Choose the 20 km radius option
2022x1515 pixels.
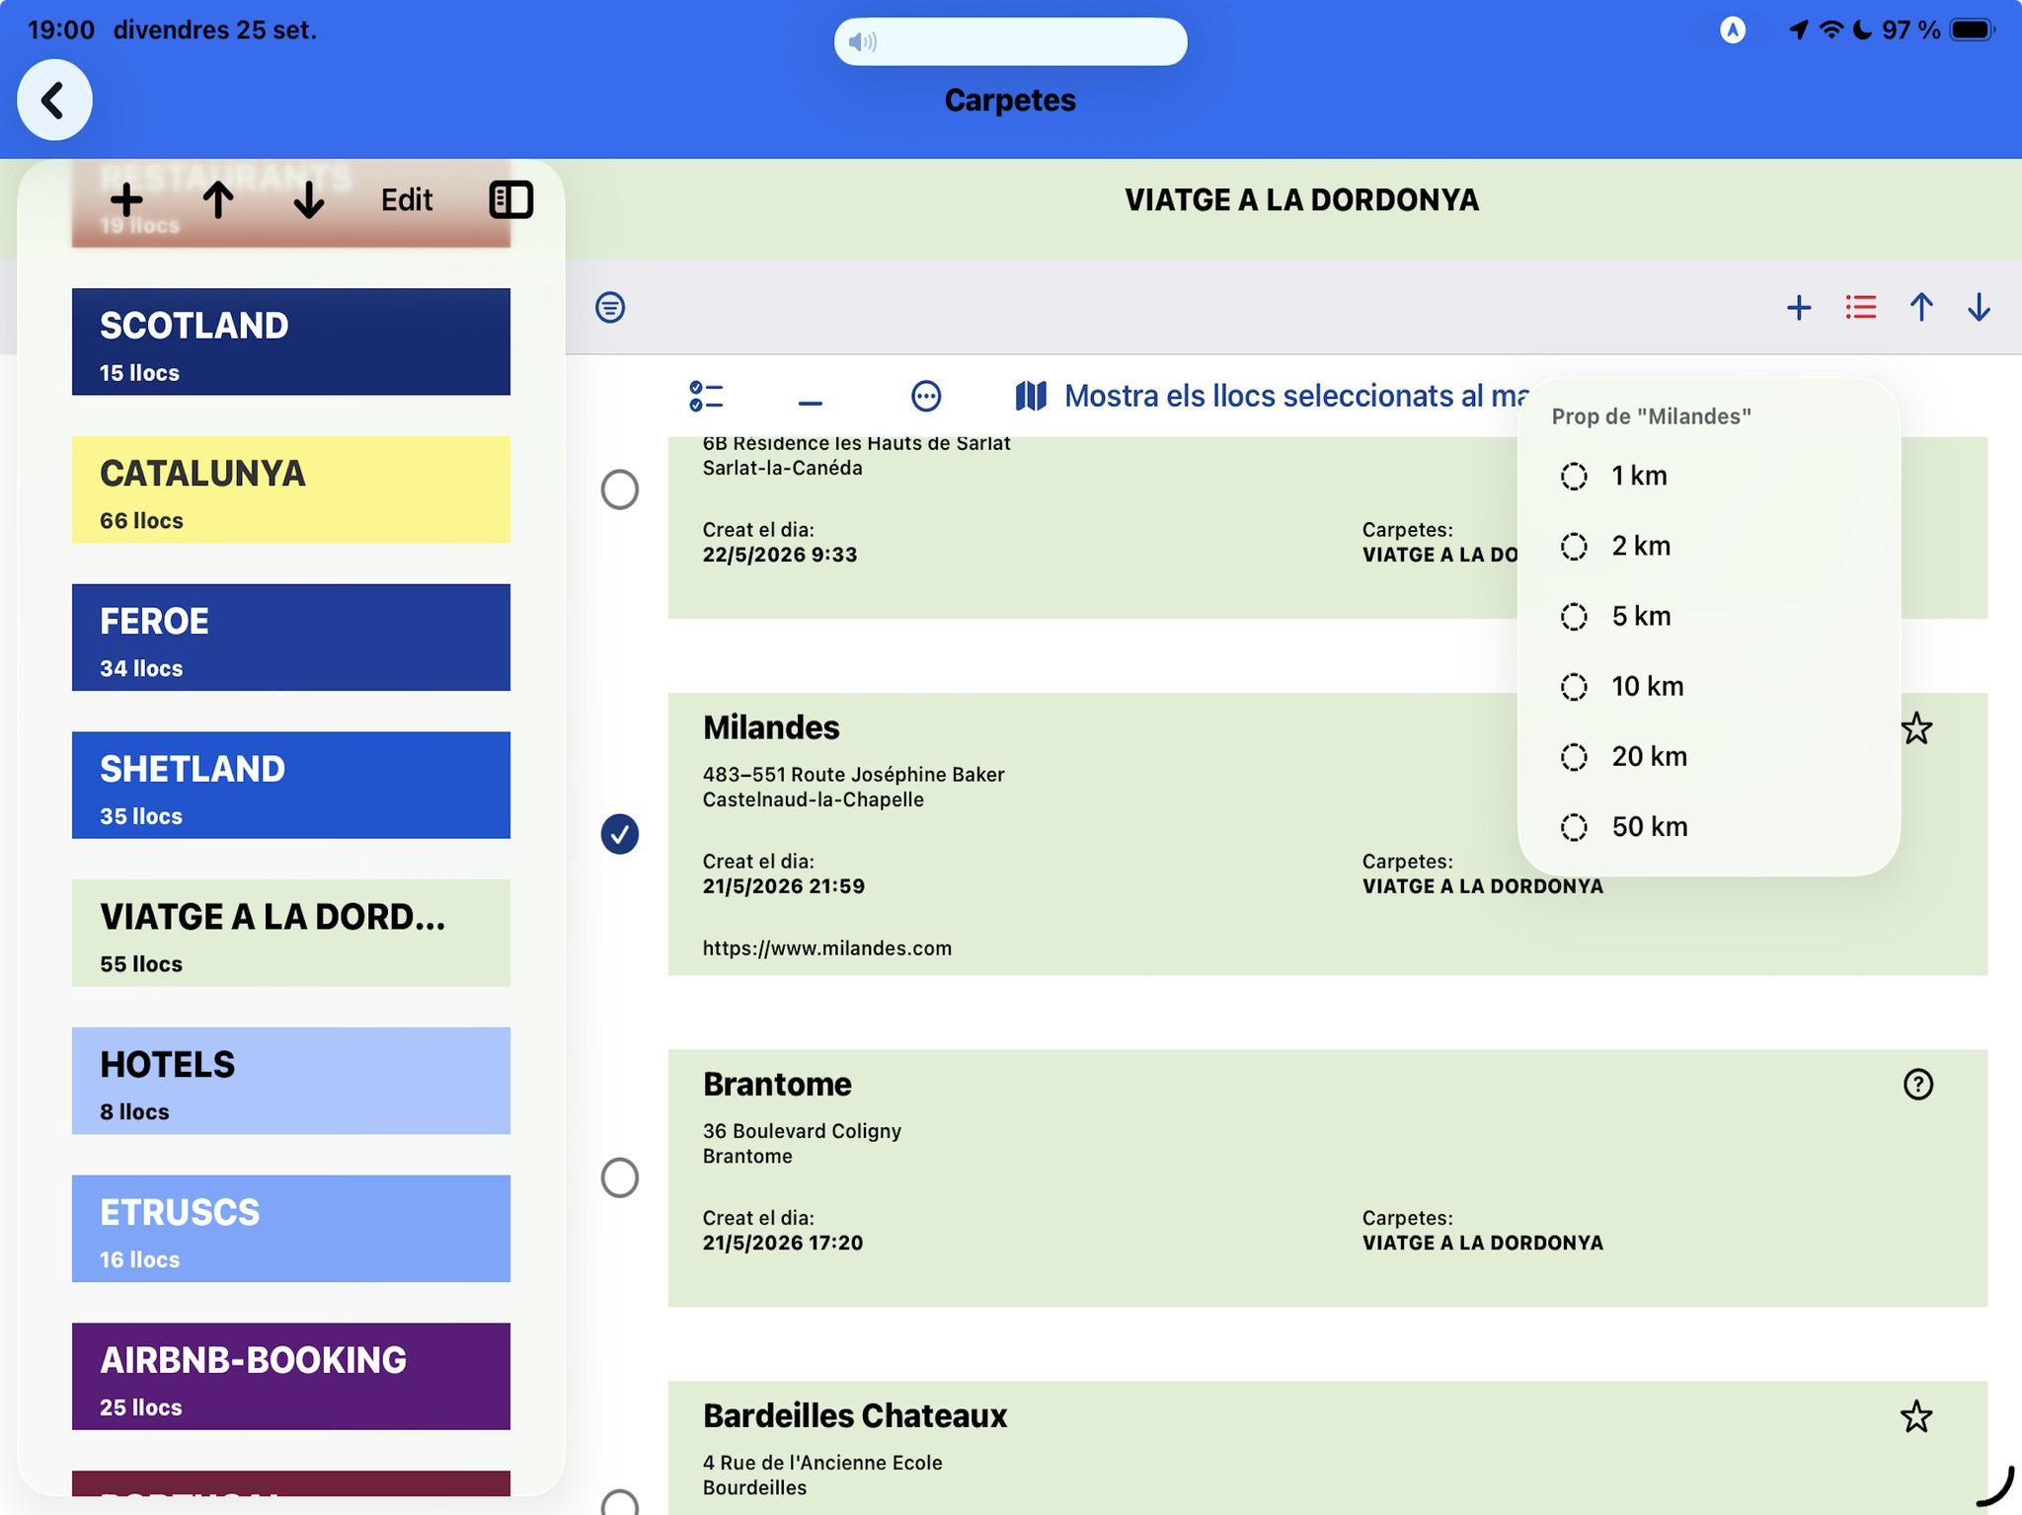click(1708, 756)
